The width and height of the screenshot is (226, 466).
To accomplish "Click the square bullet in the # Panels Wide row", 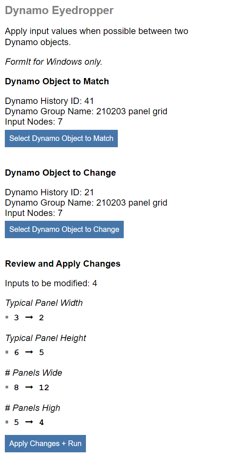I will click(x=7, y=387).
